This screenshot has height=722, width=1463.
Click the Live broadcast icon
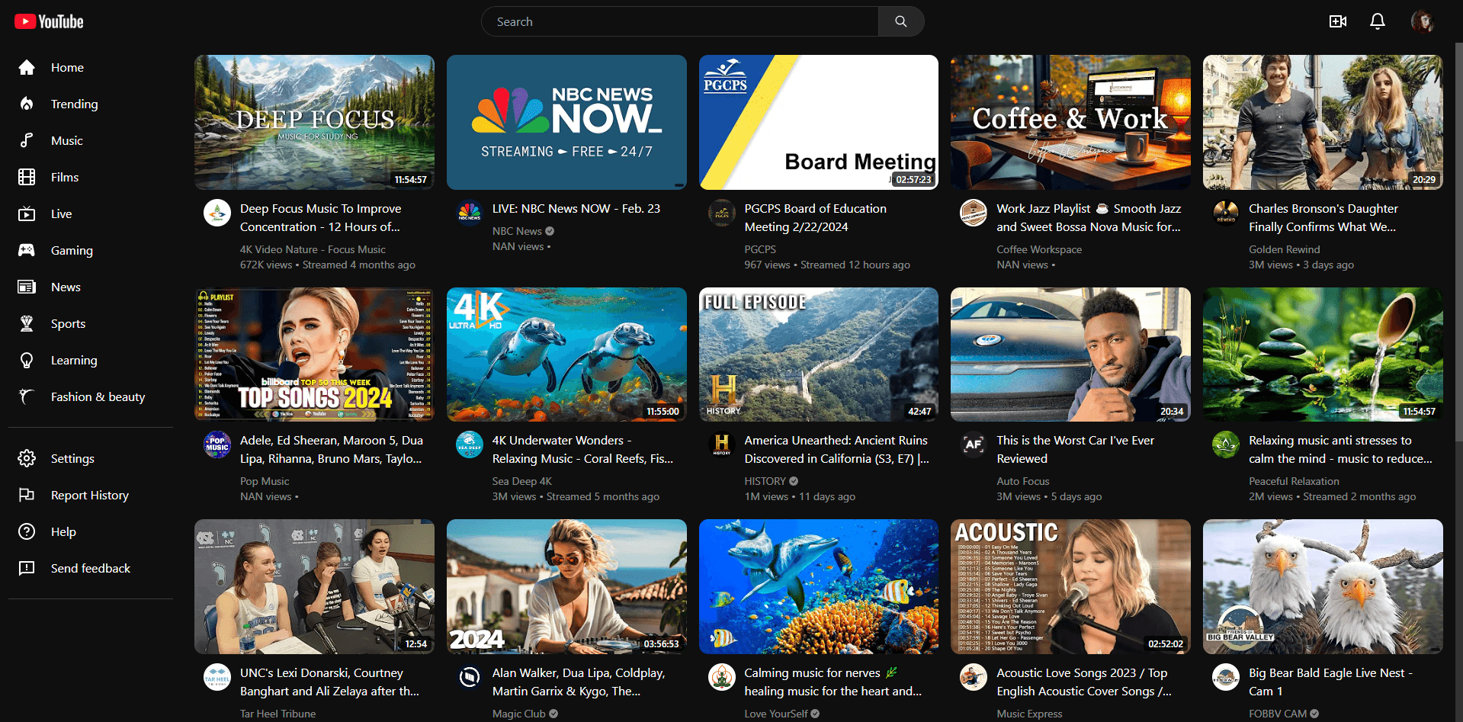tap(27, 213)
